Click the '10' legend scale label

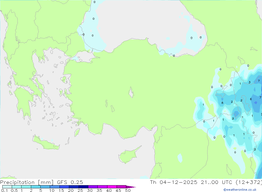tap(52, 190)
